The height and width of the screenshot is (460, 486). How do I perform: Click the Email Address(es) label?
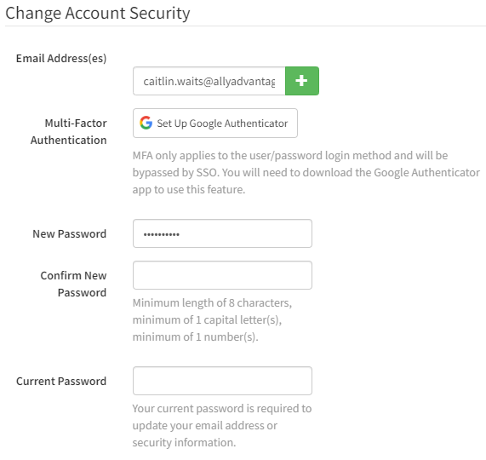pos(61,58)
